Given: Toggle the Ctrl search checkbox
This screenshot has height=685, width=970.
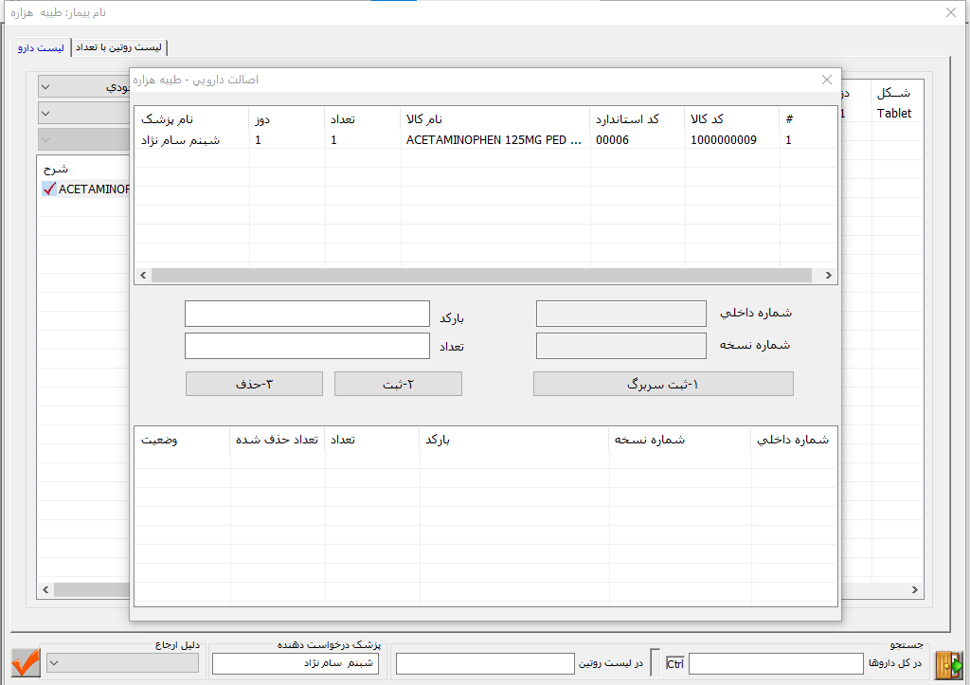Looking at the screenshot, I should [x=674, y=663].
